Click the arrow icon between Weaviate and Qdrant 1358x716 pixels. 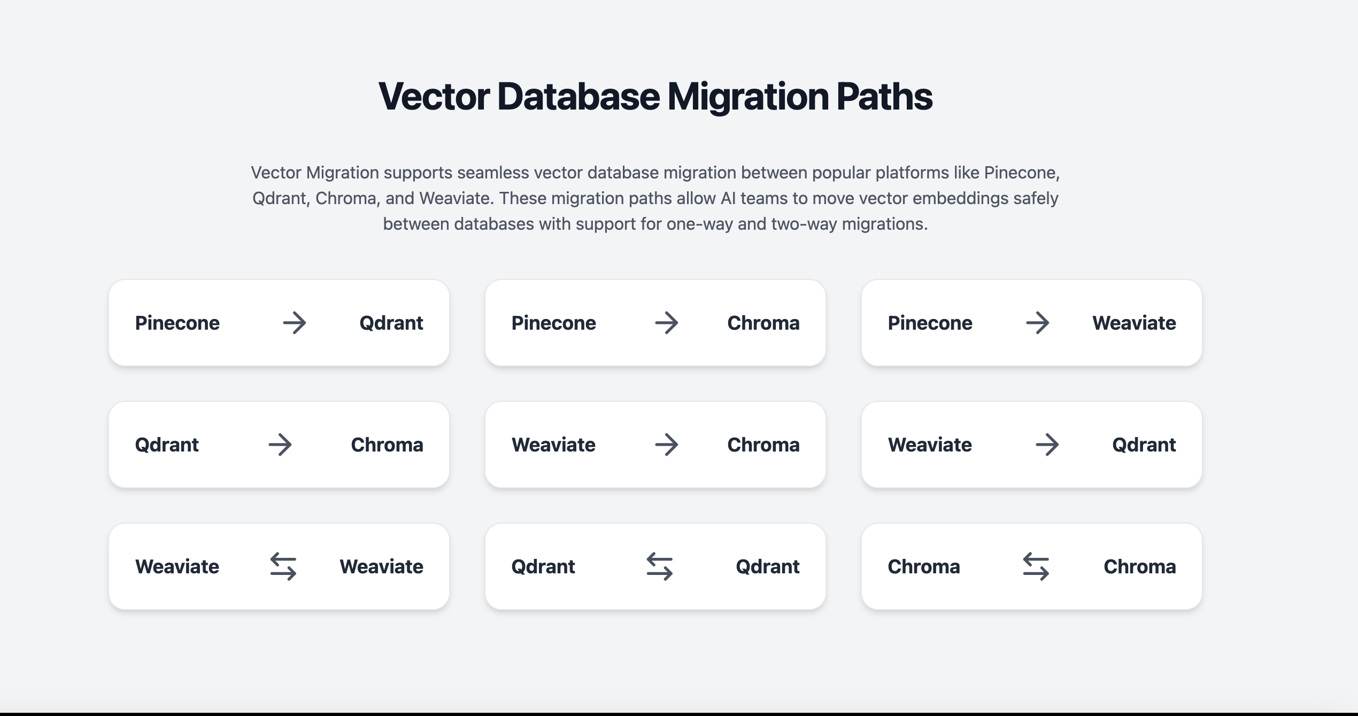click(1048, 445)
